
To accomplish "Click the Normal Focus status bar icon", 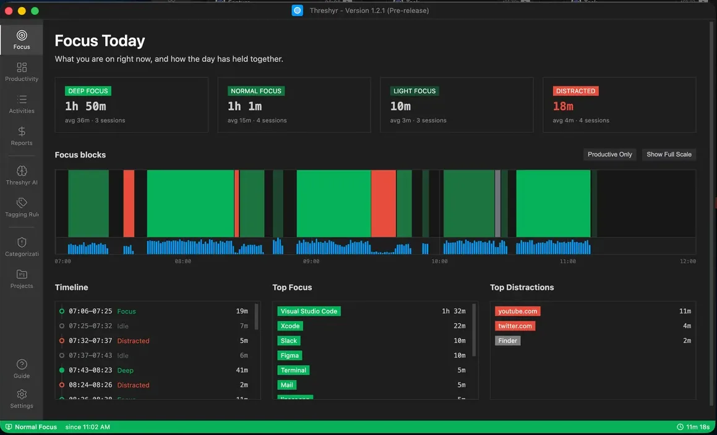I will pos(9,427).
